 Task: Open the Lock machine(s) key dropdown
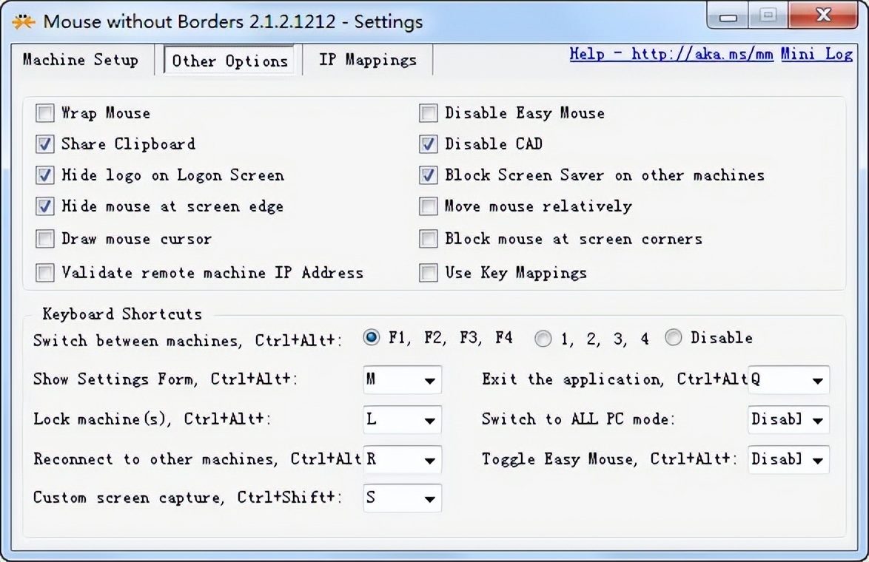tap(403, 420)
